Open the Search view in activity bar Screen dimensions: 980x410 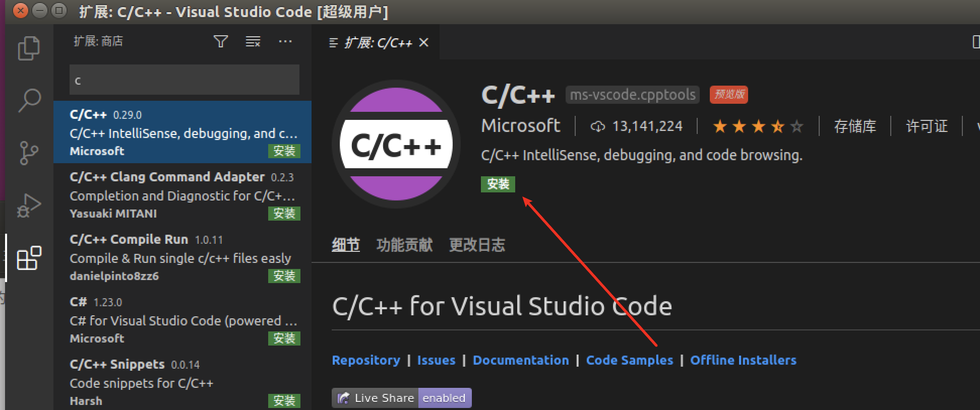[29, 100]
